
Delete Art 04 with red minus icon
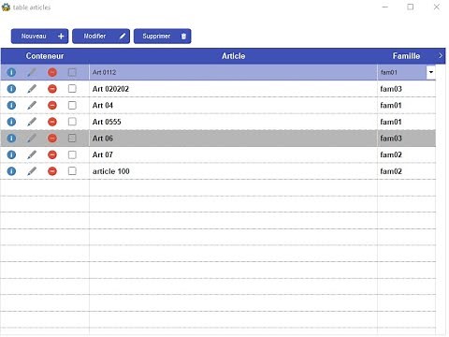click(x=52, y=106)
